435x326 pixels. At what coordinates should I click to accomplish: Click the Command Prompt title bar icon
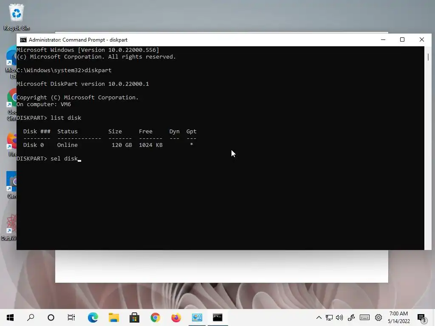[23, 40]
